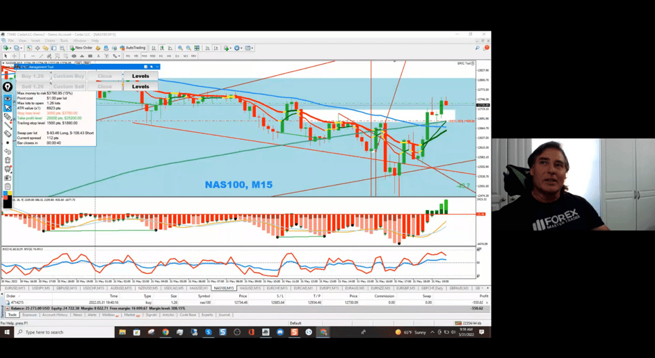Toggle the Market Watch window icon

29,48
